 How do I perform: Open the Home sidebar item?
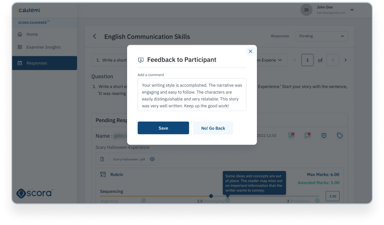(x=32, y=34)
